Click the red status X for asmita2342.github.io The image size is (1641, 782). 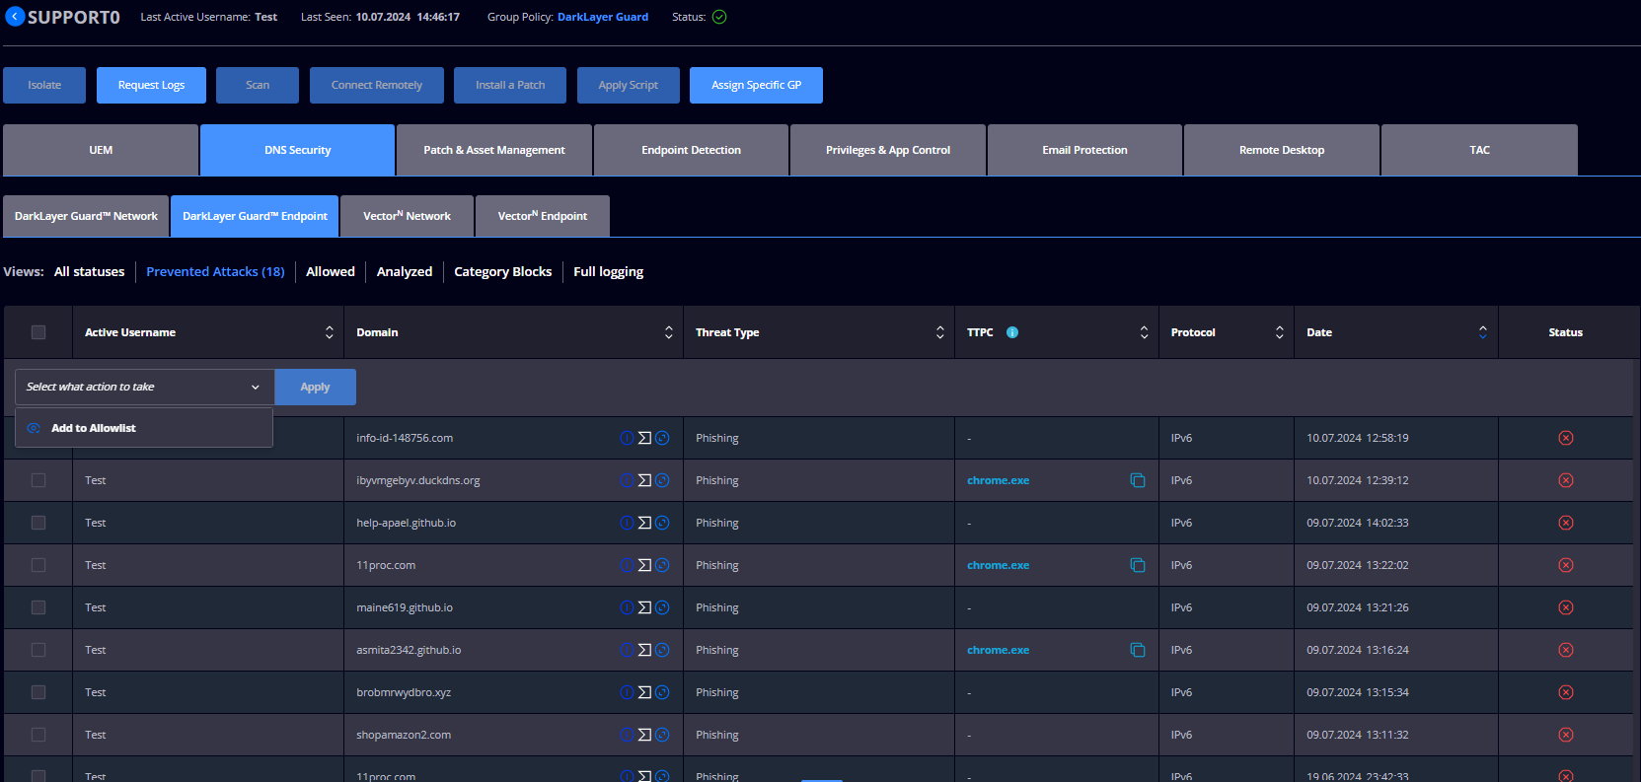(1566, 650)
